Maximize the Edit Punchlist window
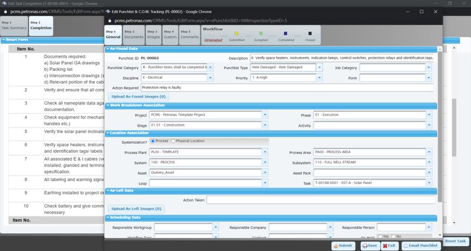This screenshot has height=251, width=471. pos(422,12)
